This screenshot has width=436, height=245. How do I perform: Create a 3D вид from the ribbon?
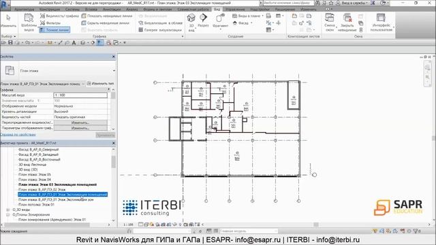[x=191, y=22]
